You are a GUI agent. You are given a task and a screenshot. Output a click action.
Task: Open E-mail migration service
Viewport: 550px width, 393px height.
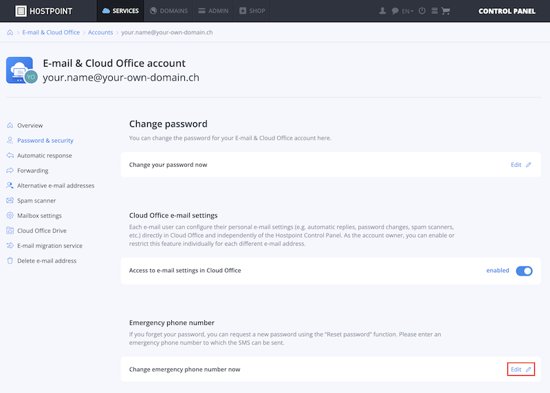(49, 246)
